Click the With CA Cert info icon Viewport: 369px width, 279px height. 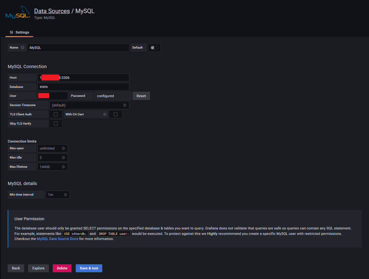coord(104,114)
